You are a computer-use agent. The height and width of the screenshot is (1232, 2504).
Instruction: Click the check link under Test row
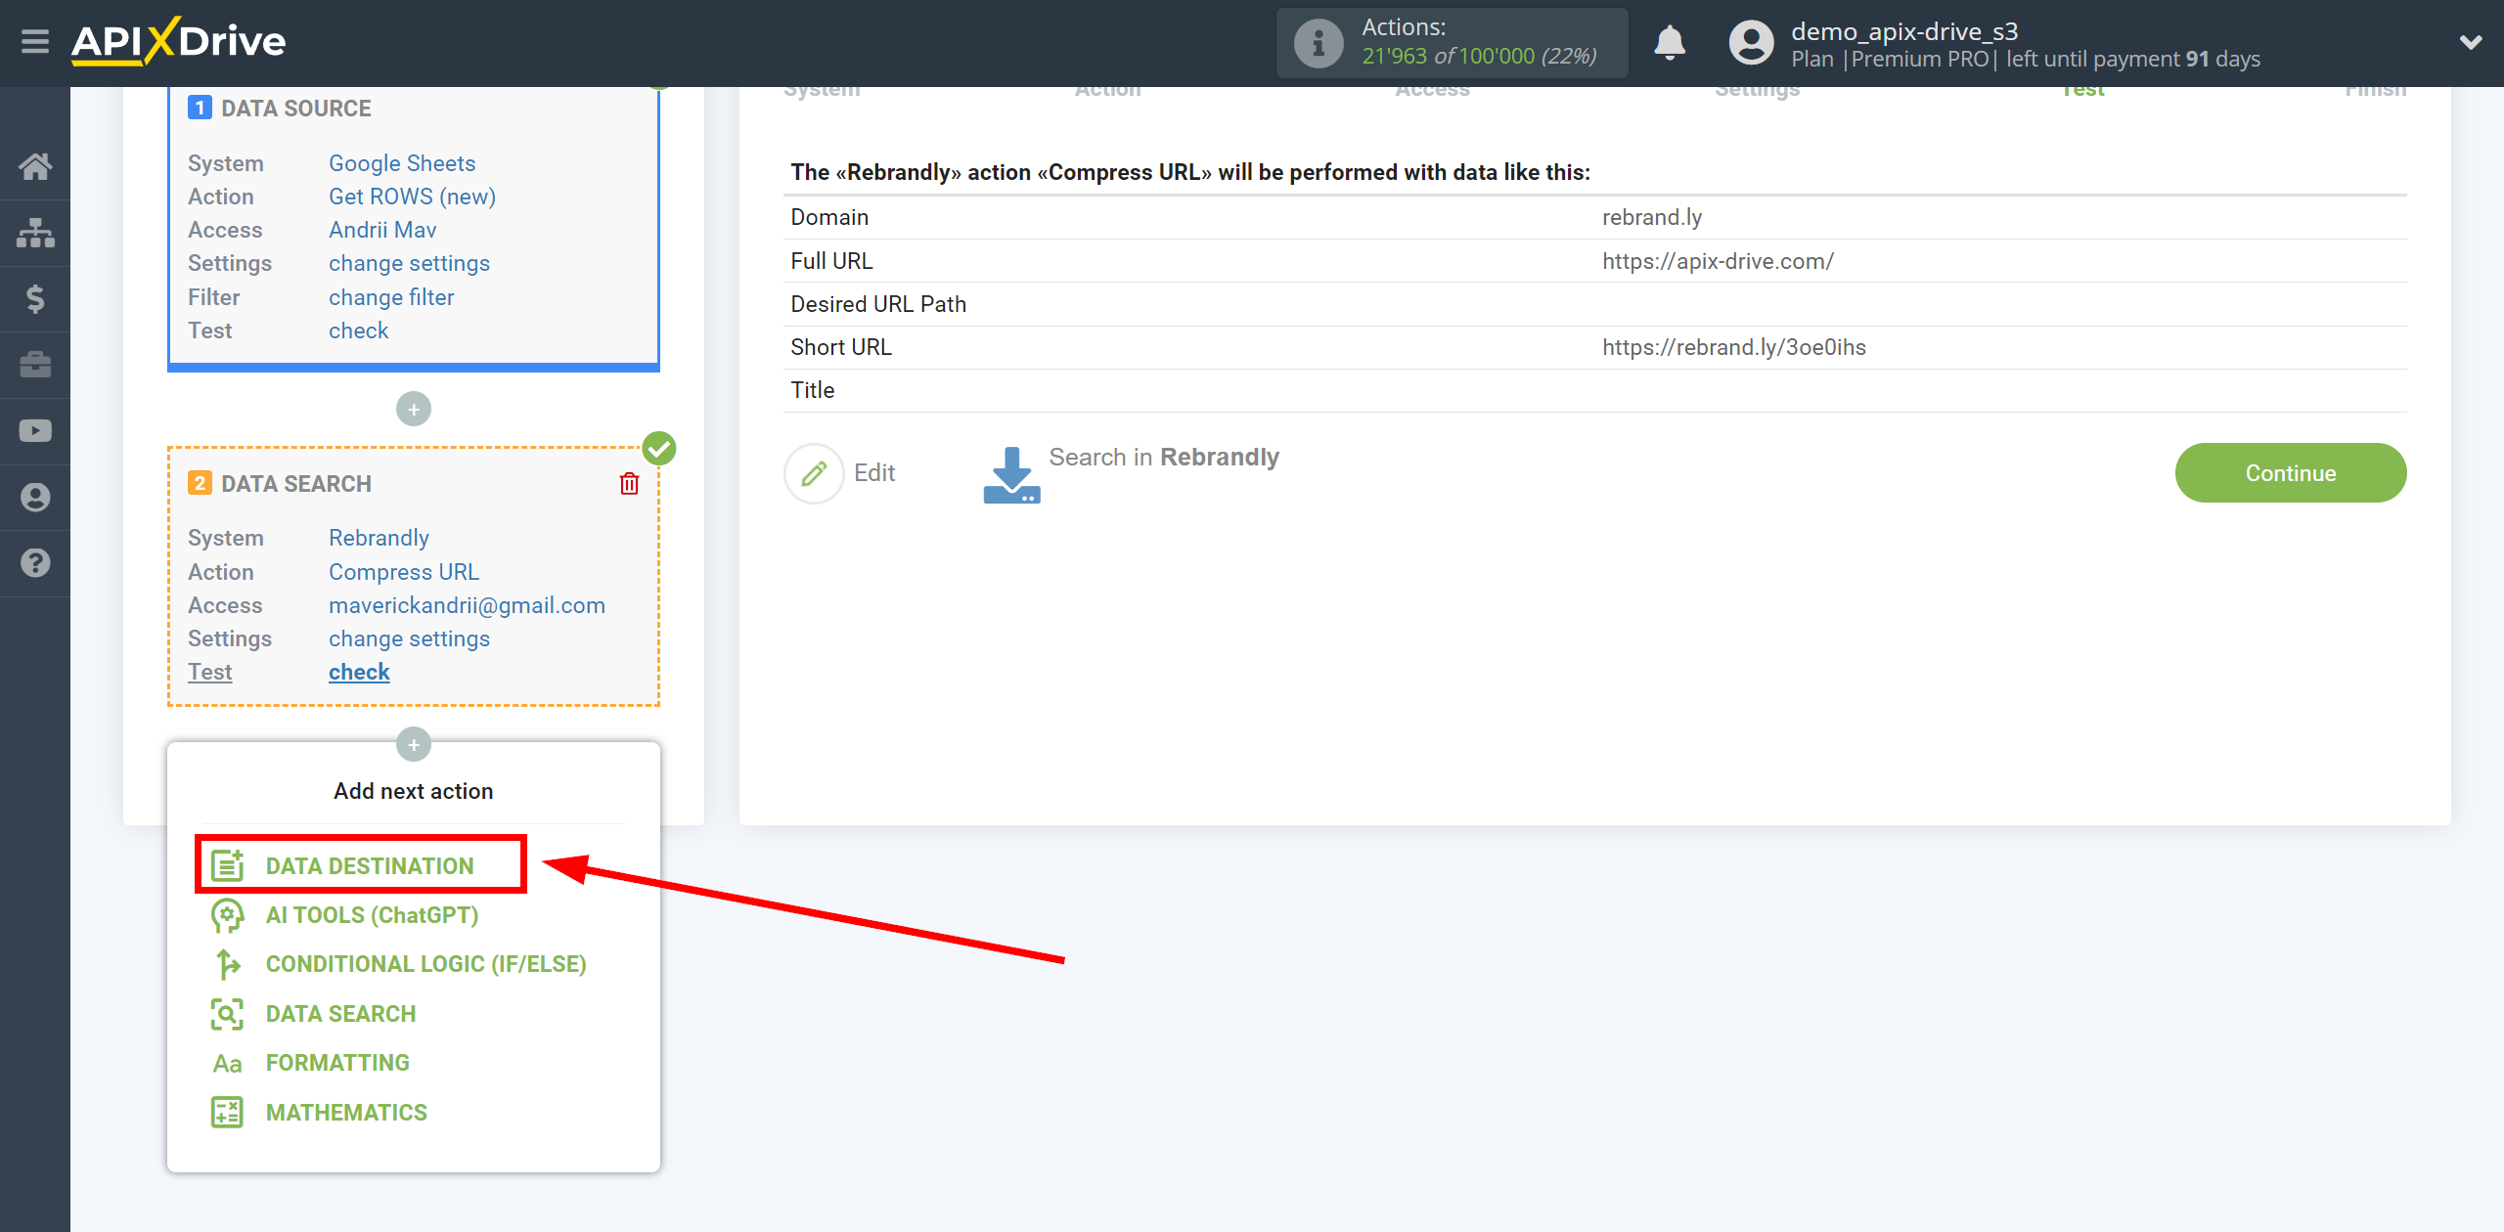point(356,672)
